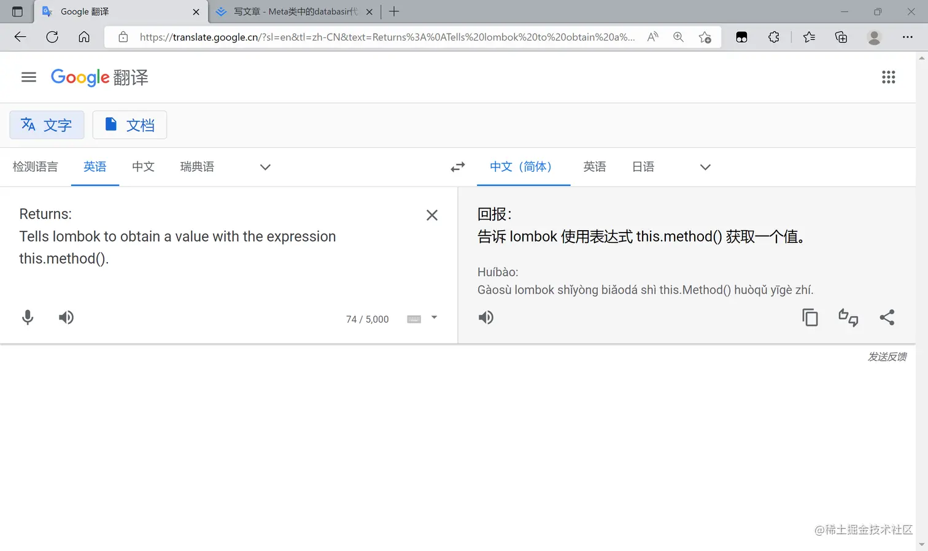Screen dimensions: 928x551
Task: Go to the browser home page
Action: point(84,37)
